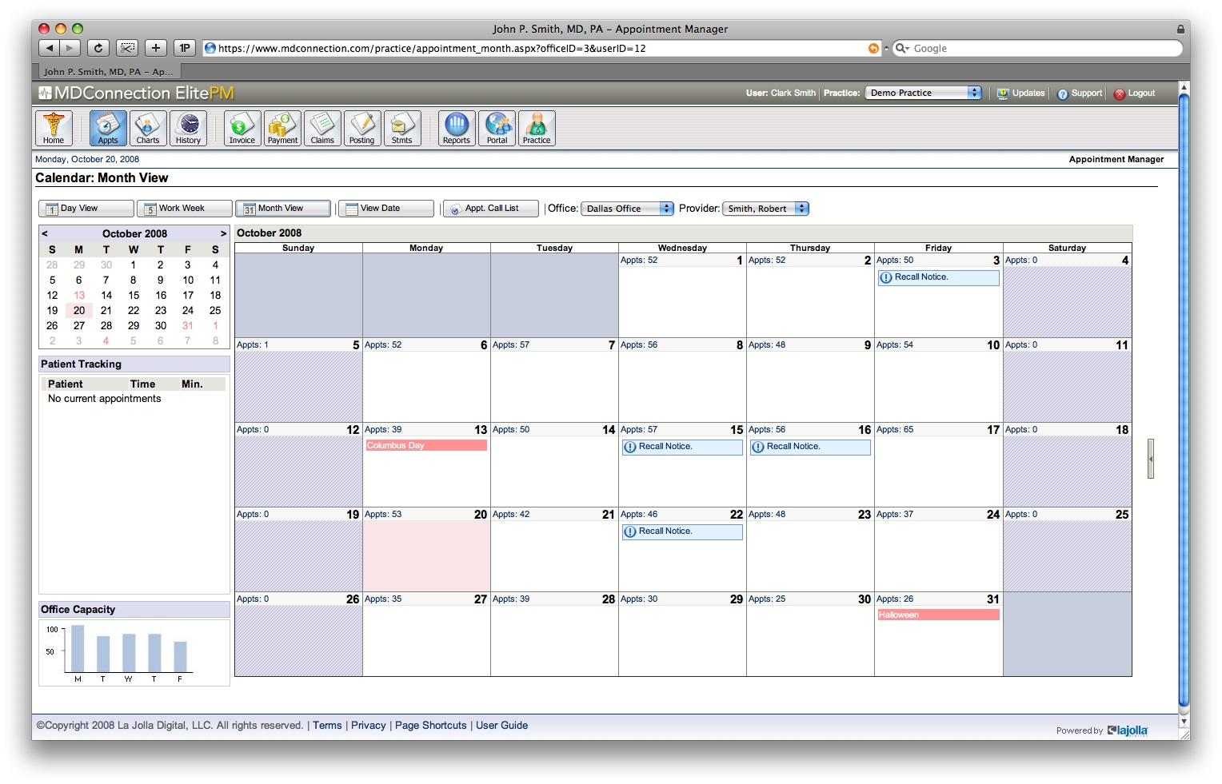Open the Privacy link in footer
Image resolution: width=1222 pixels, height=784 pixels.
(369, 726)
